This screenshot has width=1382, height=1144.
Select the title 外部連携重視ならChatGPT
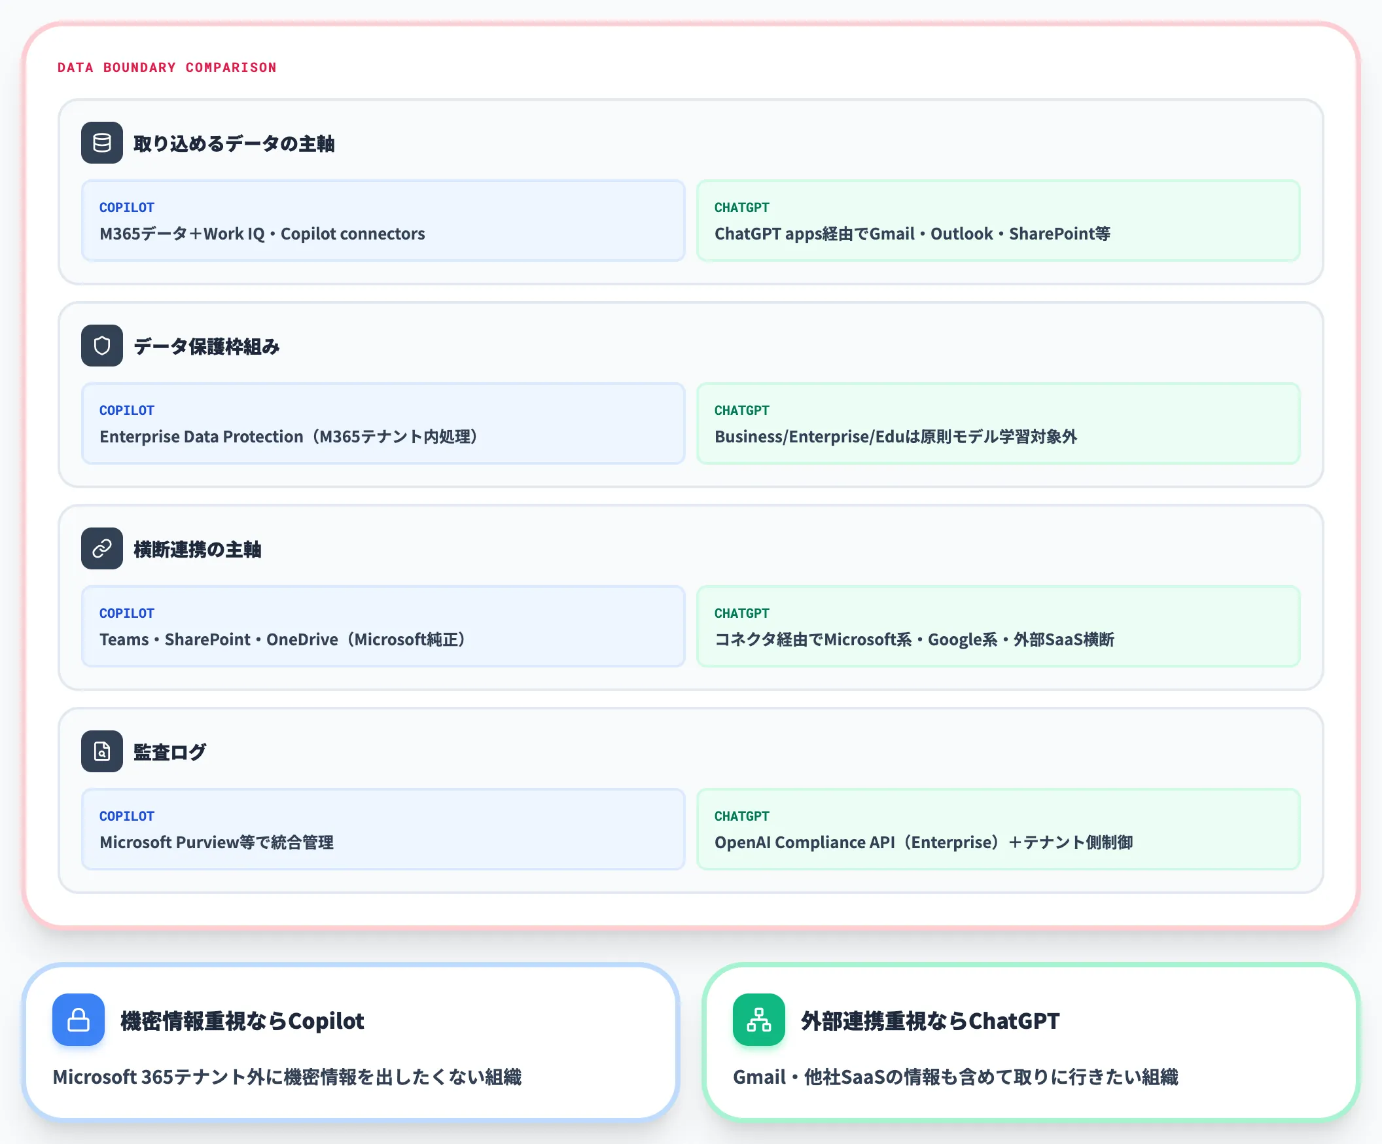(930, 1020)
